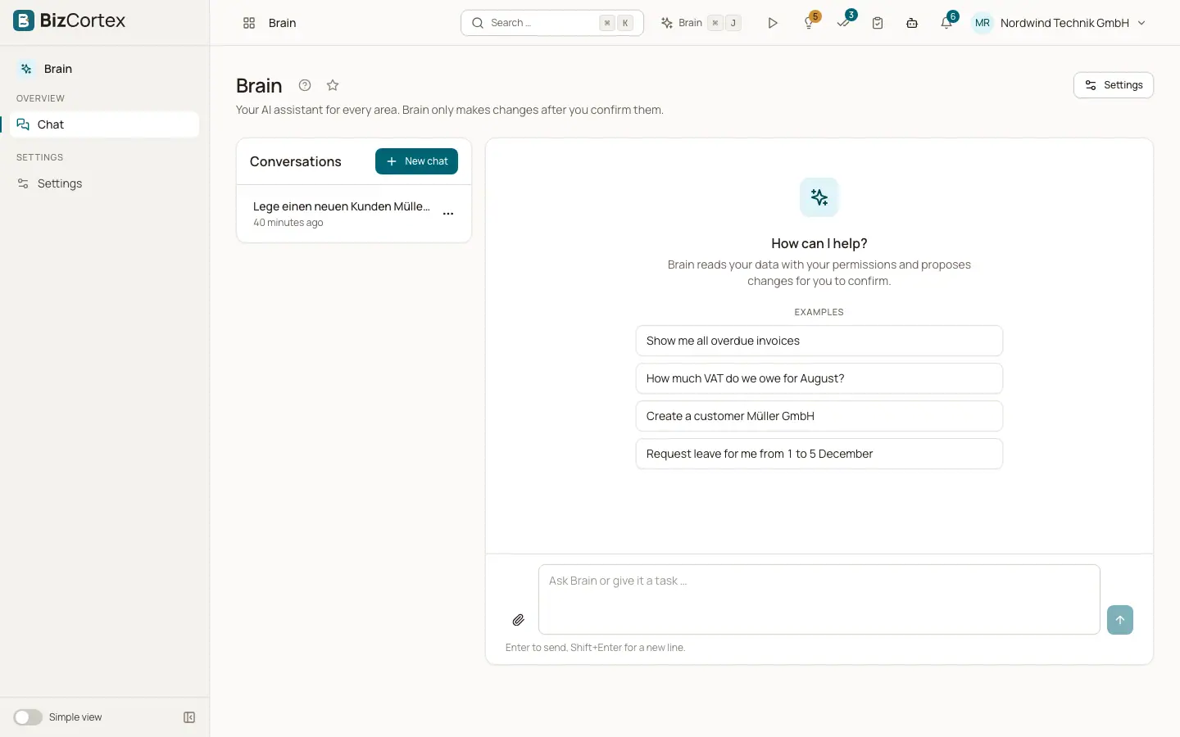
Task: Open Settings in the sidebar
Action: (105, 183)
